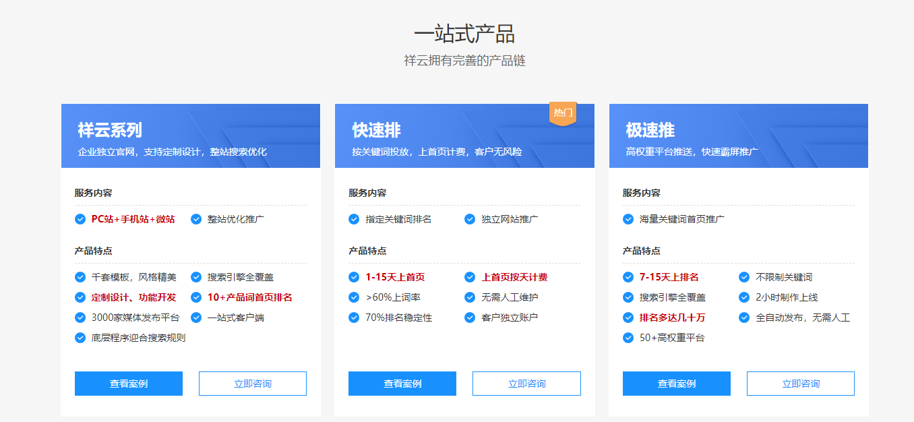Click 立即咨询 in 快速排 card
This screenshot has height=422, width=914.
click(x=526, y=384)
